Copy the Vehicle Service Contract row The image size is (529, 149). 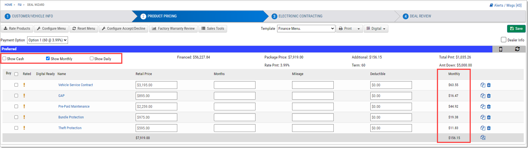point(483,85)
